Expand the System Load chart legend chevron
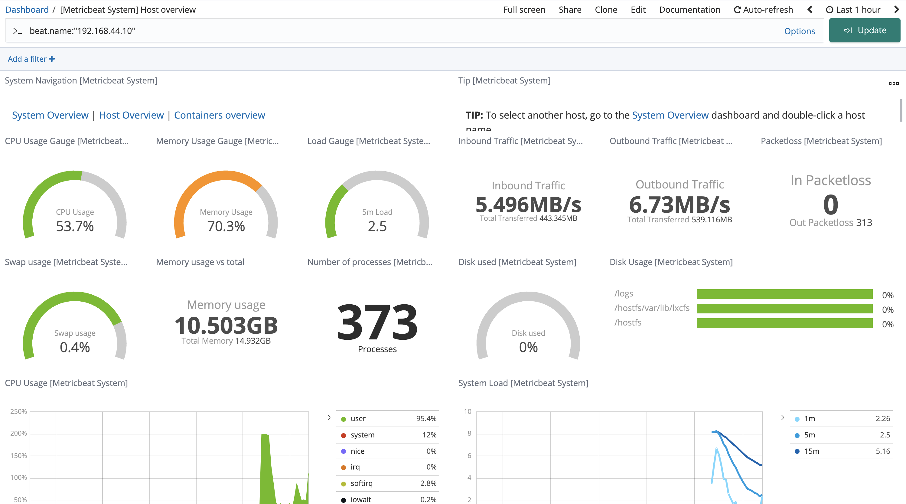 (782, 418)
